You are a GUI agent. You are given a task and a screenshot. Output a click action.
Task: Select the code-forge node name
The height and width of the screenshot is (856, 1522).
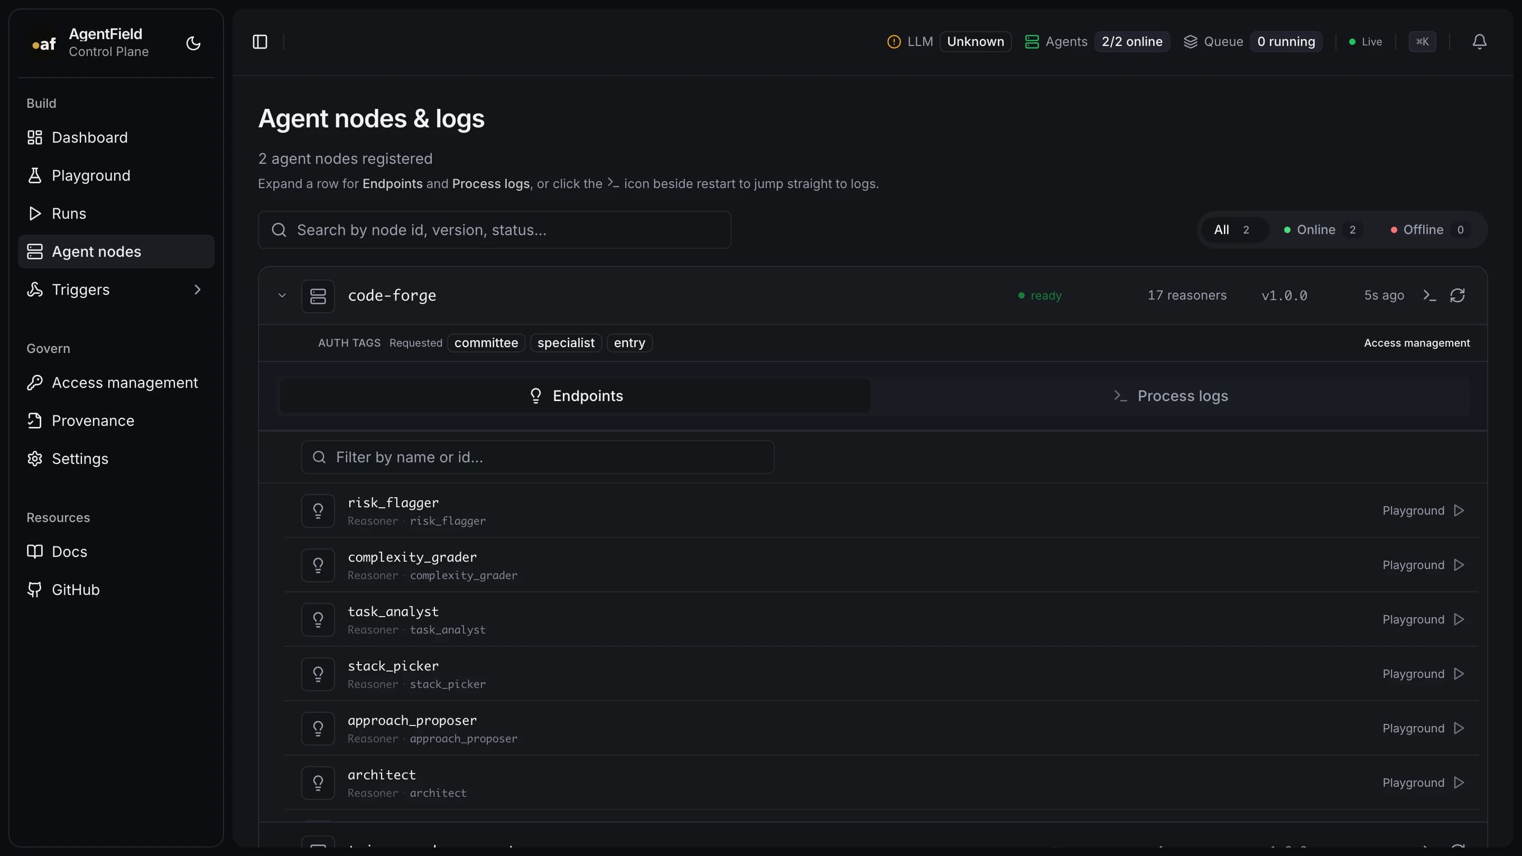(392, 295)
